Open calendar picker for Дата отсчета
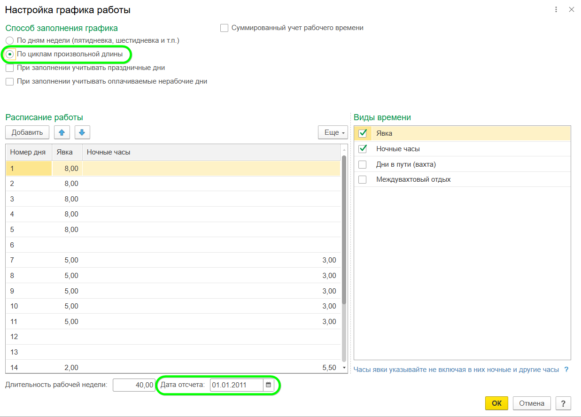This screenshot has width=581, height=417. tap(269, 385)
